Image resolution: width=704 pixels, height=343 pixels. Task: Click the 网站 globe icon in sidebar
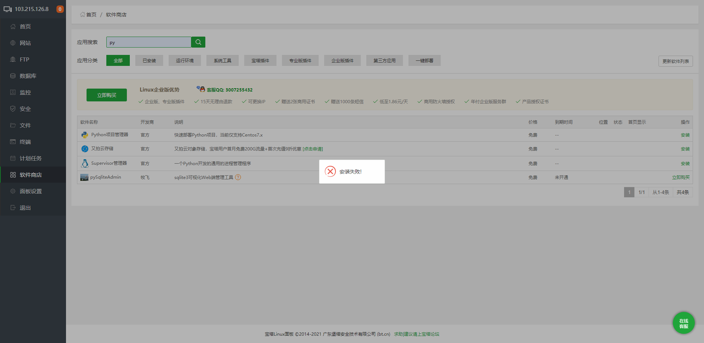pyautogui.click(x=13, y=43)
